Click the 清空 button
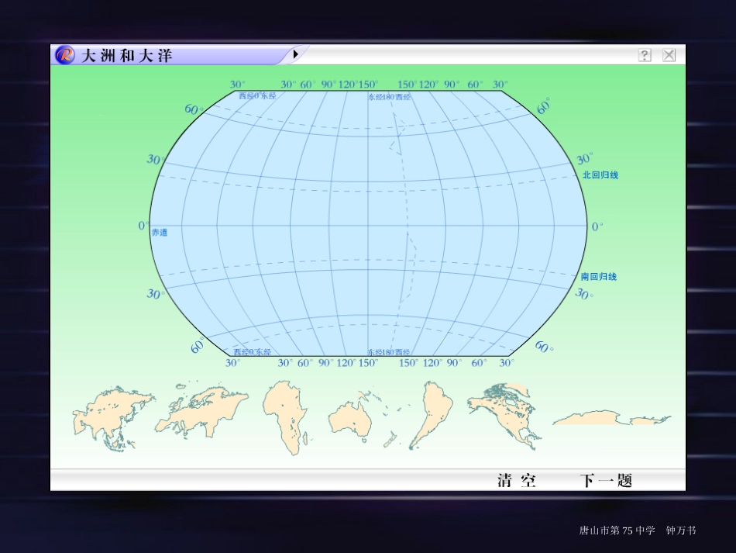Viewport: 736px width, 553px height. 517,480
